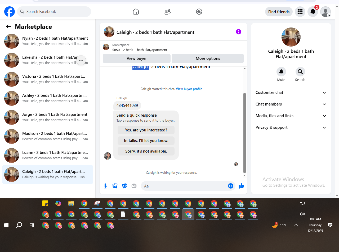
Task: Click the View buyer button
Action: pyautogui.click(x=137, y=58)
